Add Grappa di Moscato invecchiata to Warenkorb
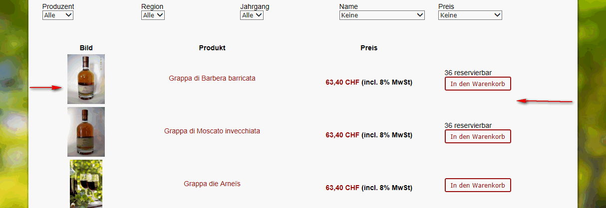The height and width of the screenshot is (208, 606). pyautogui.click(x=478, y=136)
